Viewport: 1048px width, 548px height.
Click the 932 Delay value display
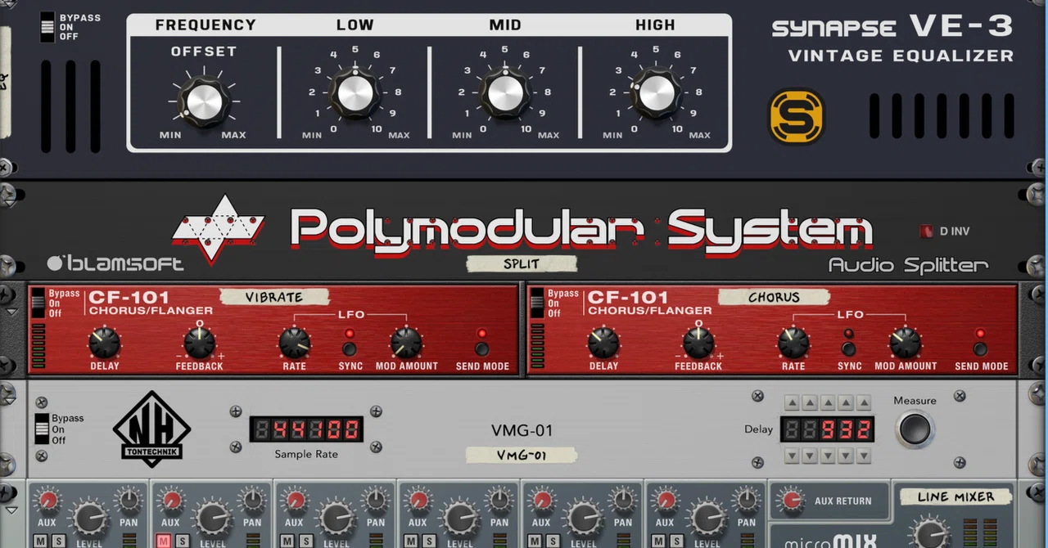coord(828,429)
